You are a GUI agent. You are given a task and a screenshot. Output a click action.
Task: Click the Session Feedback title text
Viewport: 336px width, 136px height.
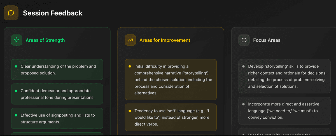point(53,13)
